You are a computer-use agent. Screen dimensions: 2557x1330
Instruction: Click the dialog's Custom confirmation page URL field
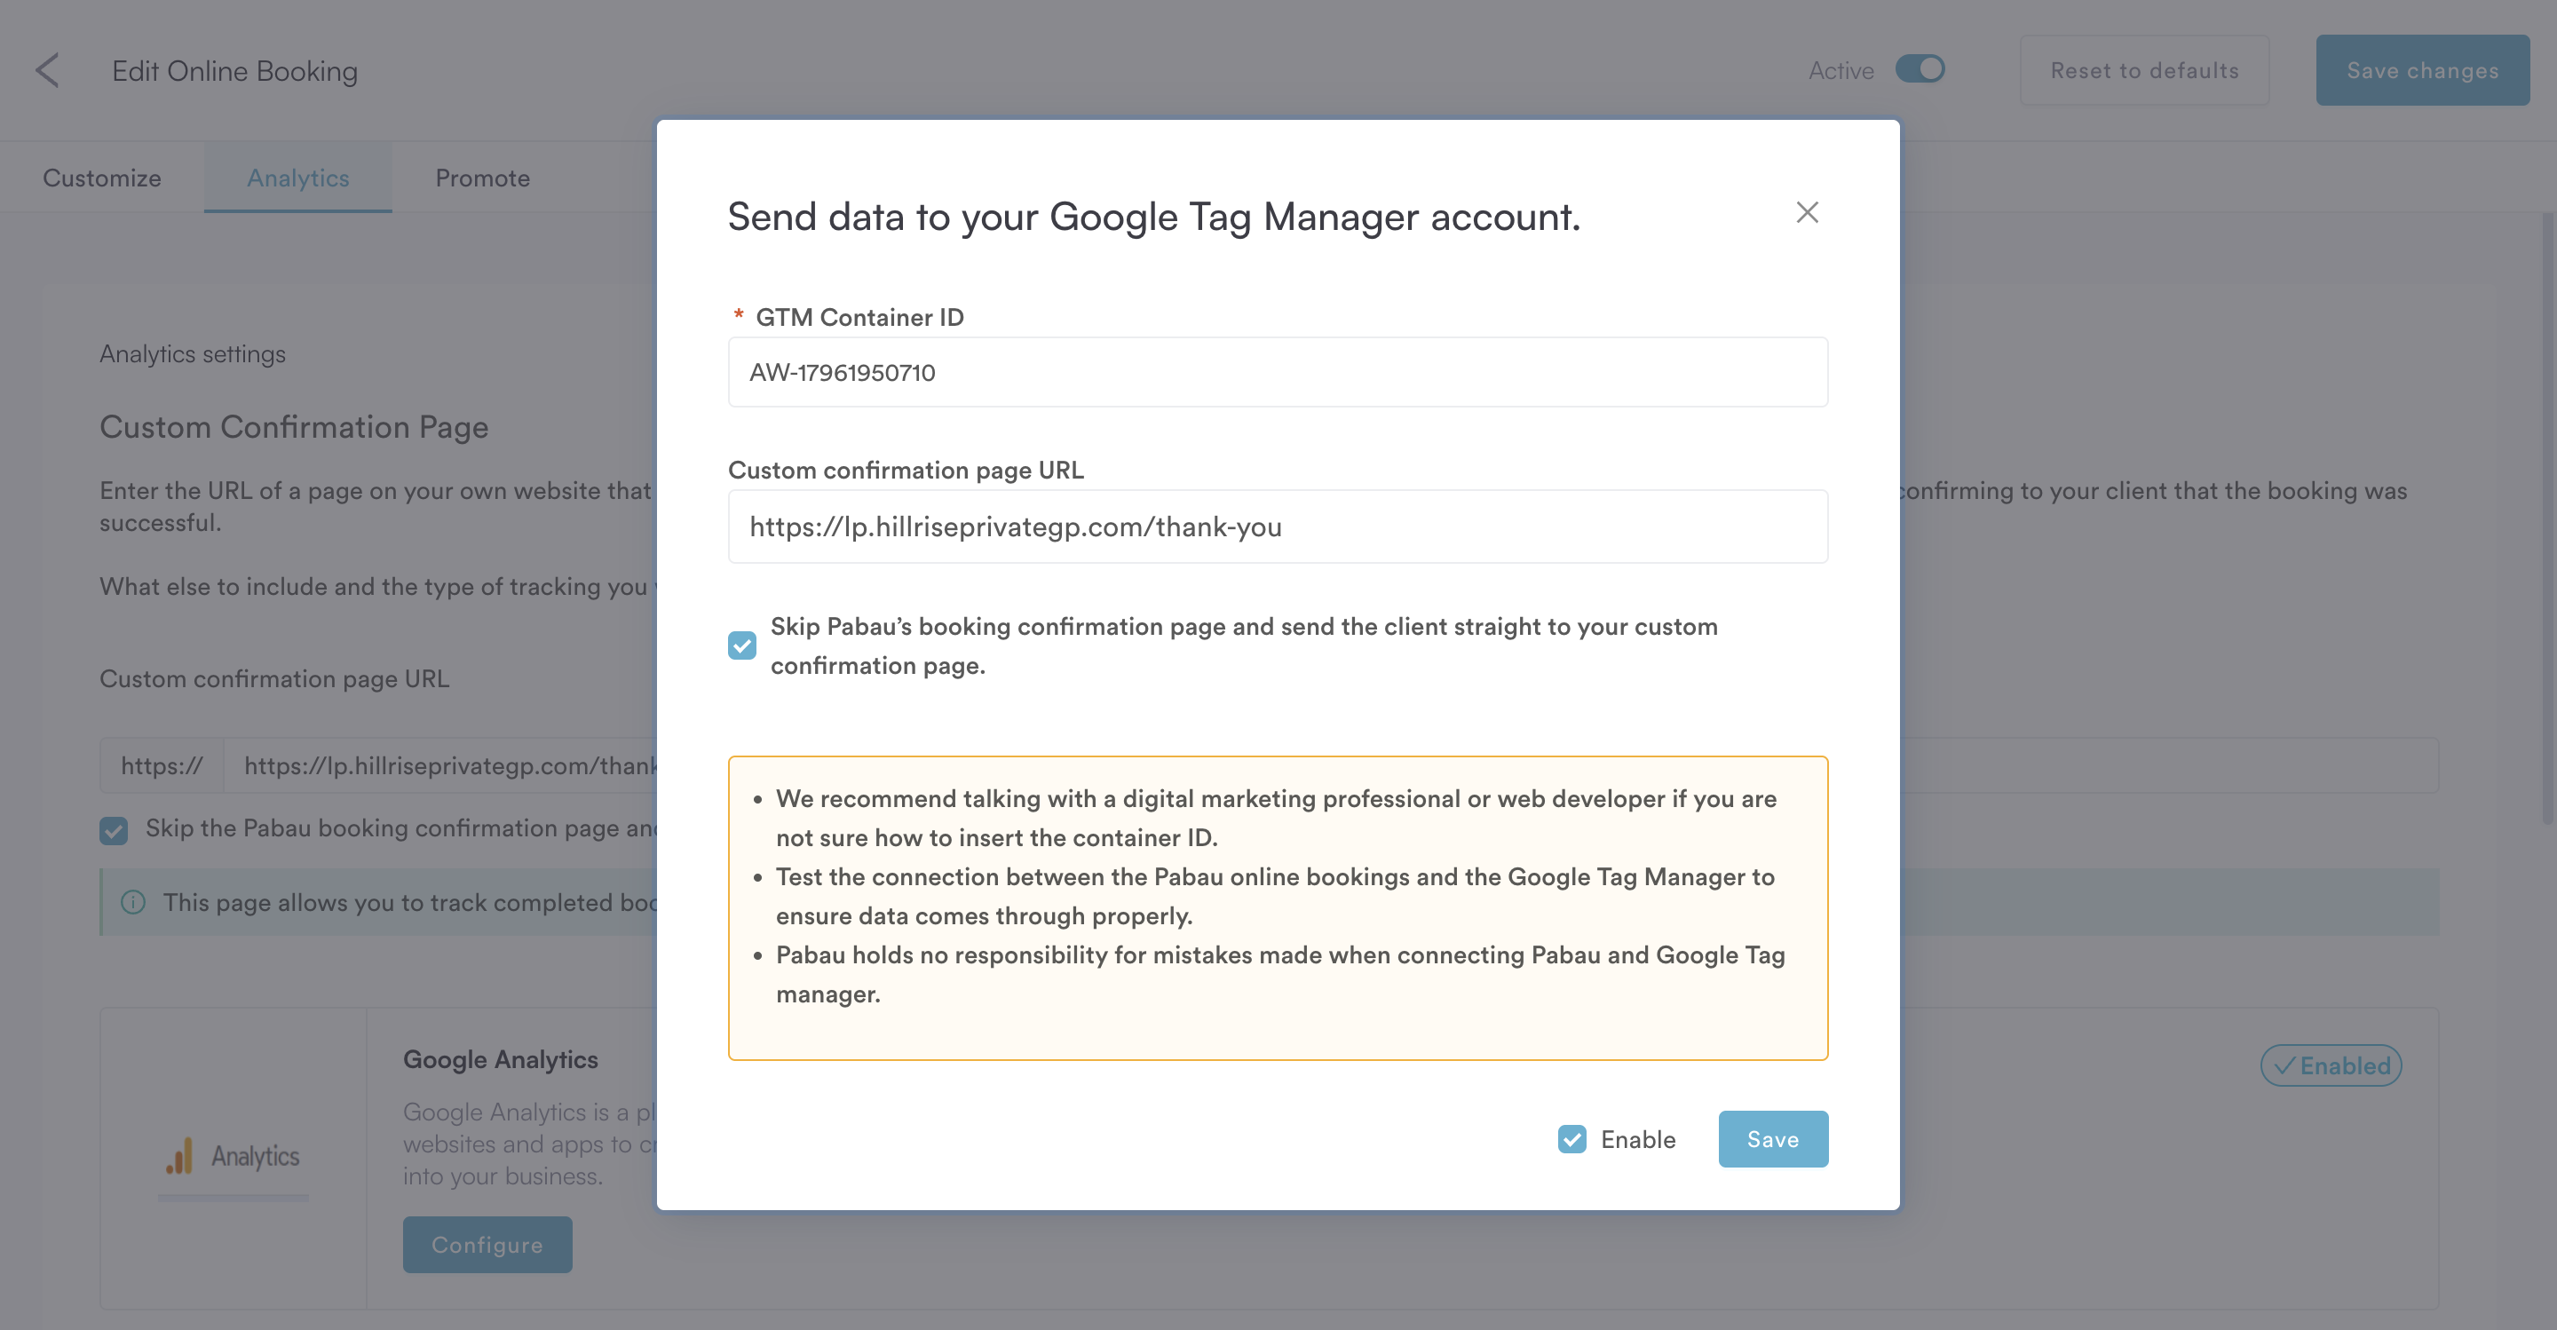pos(1278,527)
